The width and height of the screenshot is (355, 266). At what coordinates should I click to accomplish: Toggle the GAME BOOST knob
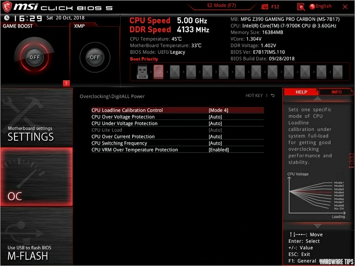[34, 57]
